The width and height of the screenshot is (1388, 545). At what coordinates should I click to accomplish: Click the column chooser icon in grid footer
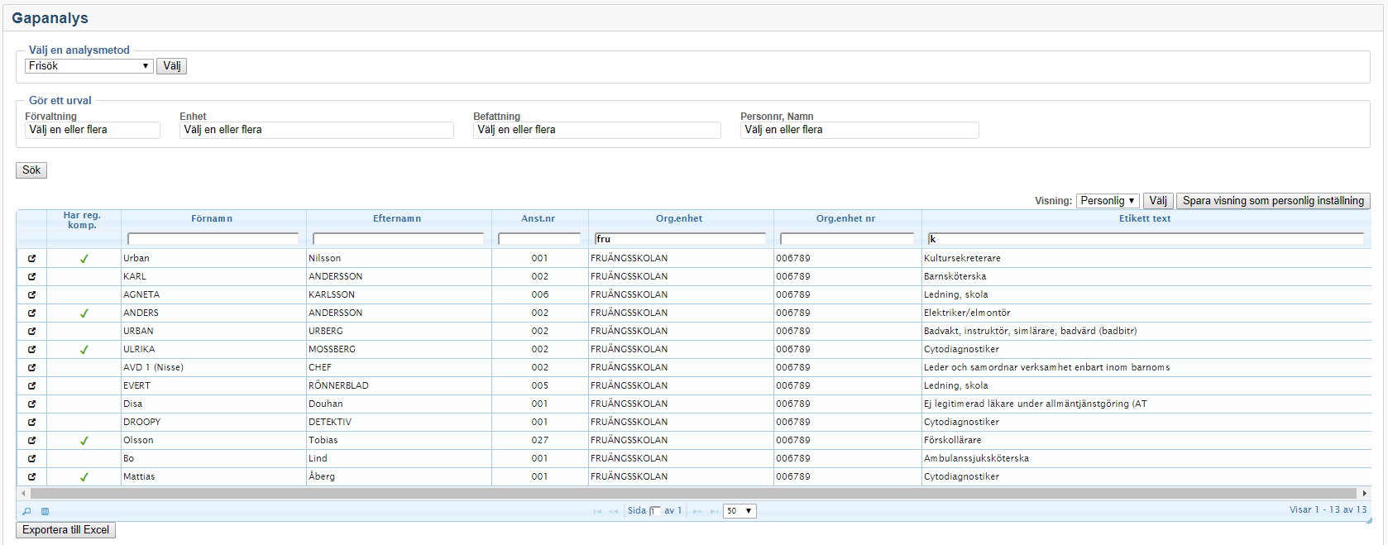click(x=45, y=511)
